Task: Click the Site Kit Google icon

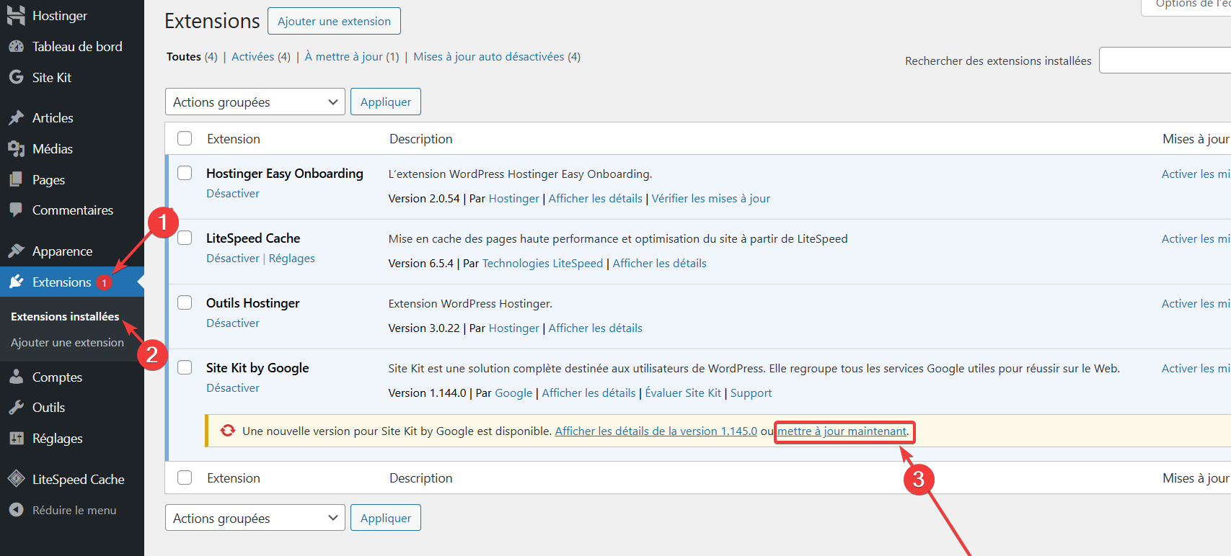Action: point(16,77)
